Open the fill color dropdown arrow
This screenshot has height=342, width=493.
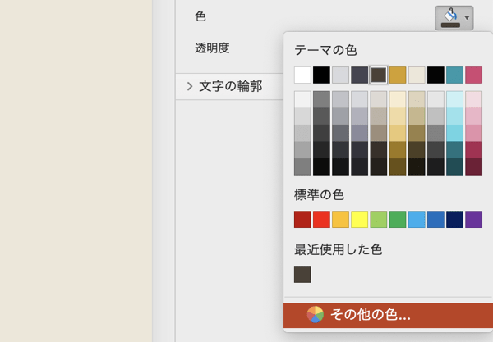(x=468, y=18)
